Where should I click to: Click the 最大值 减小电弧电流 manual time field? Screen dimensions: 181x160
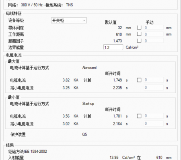[x=154, y=88]
